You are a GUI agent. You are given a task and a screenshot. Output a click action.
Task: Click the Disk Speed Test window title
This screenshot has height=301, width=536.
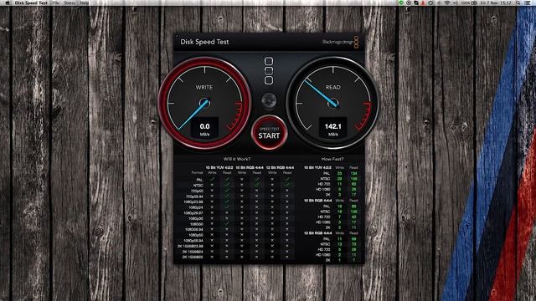tap(204, 42)
